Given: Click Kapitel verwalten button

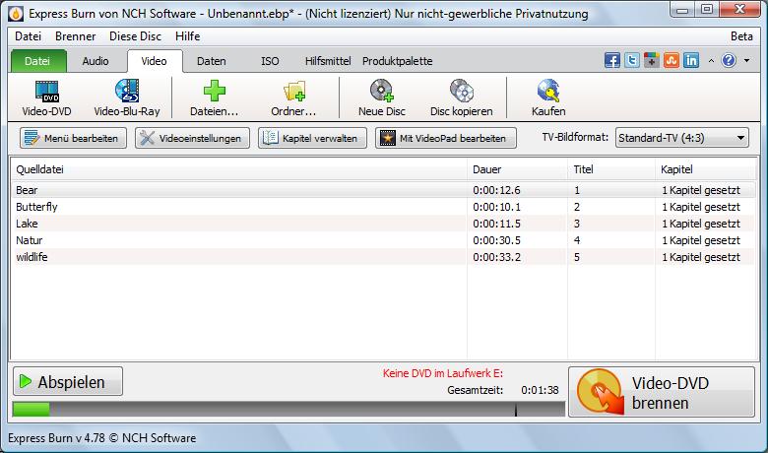Looking at the screenshot, I should click(x=312, y=138).
